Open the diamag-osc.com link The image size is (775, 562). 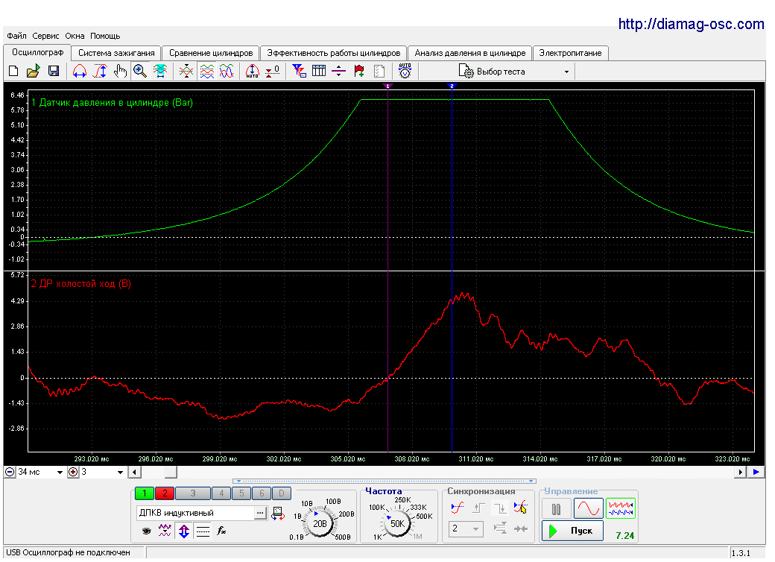pos(691,24)
